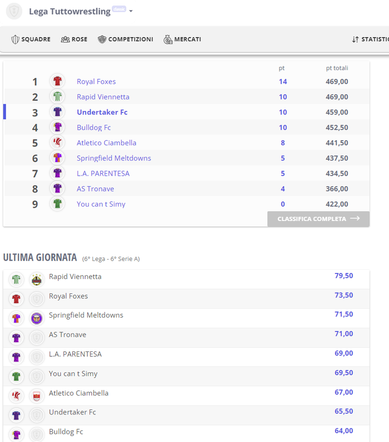
Task: Open Atletico Ciambella team link in standings
Action: tap(106, 143)
